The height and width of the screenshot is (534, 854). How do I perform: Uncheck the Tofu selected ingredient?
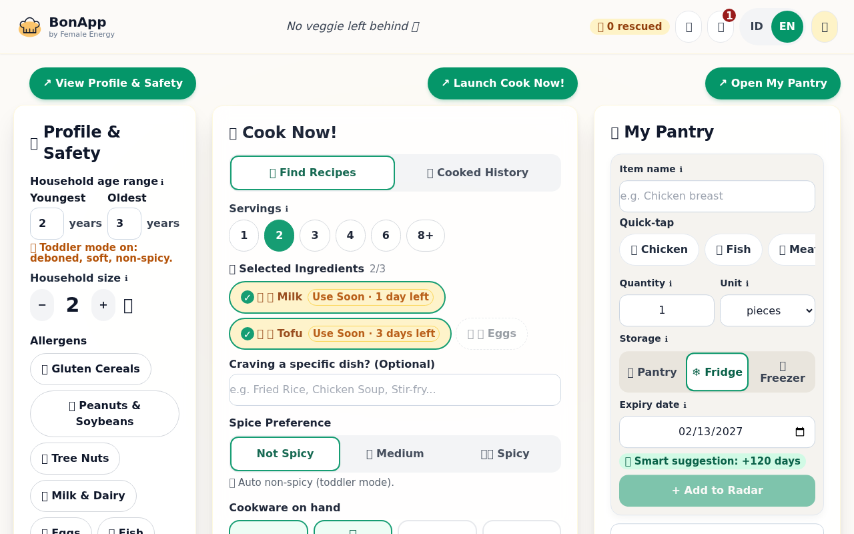(x=340, y=334)
